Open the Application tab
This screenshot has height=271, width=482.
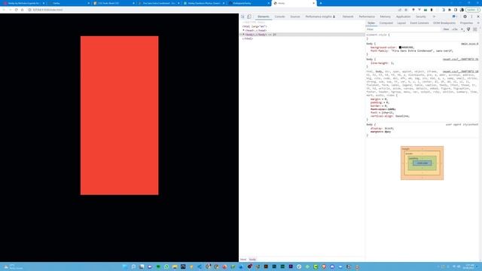point(403,17)
